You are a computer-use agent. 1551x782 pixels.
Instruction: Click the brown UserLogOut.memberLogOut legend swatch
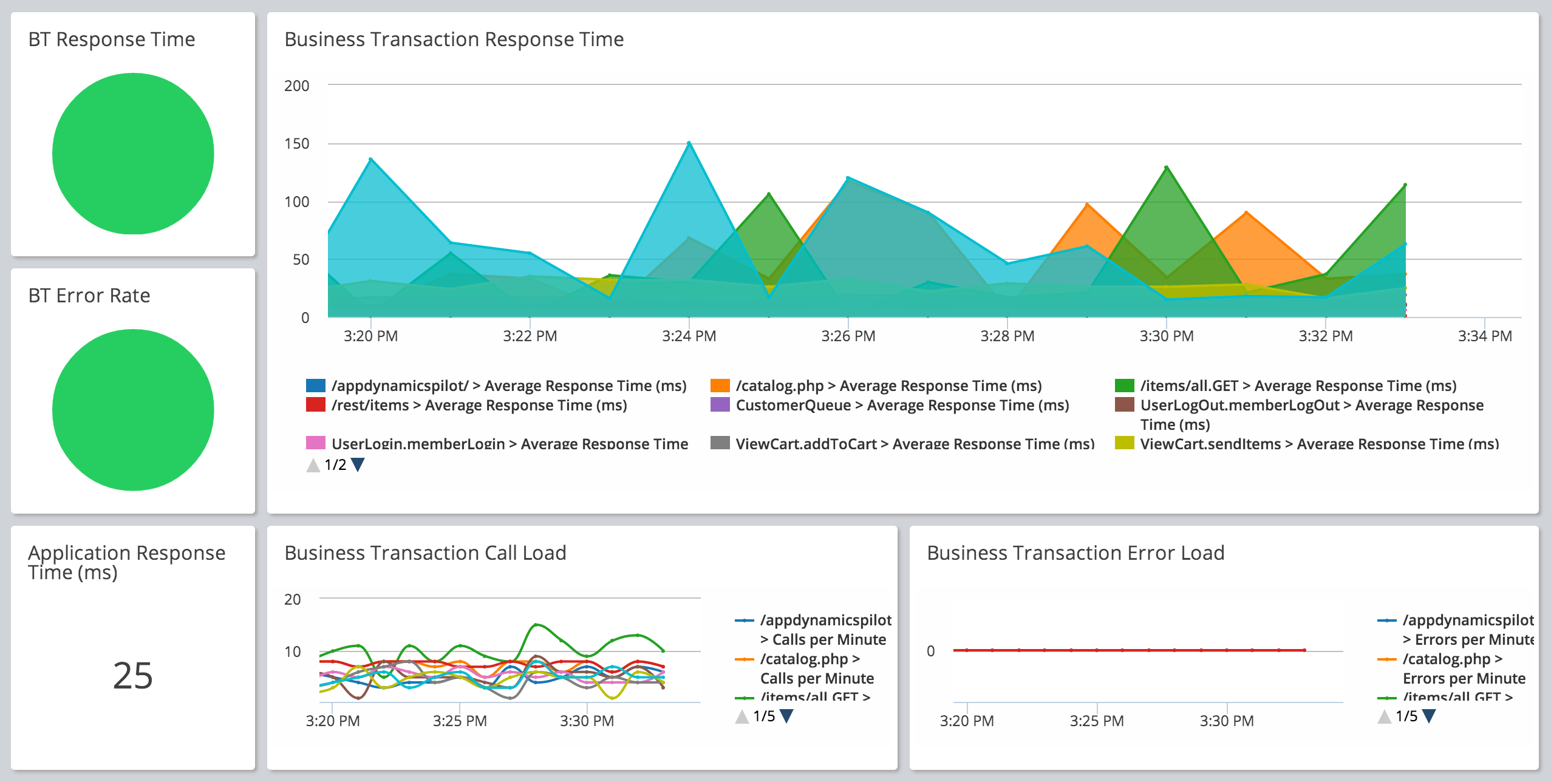coord(1125,404)
